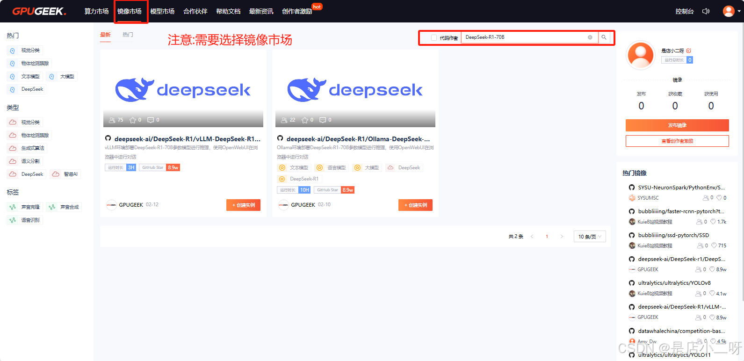Image resolution: width=744 pixels, height=361 pixels.
Task: Select the 声音克隆 label tag
Action: (x=25, y=207)
